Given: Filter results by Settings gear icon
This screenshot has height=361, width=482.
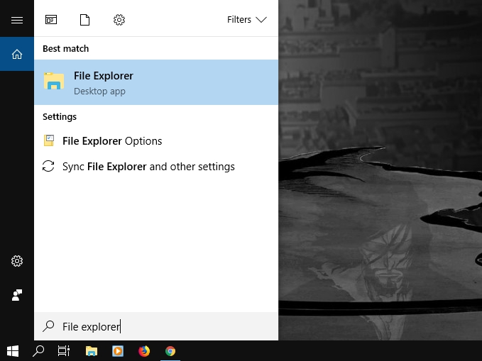Looking at the screenshot, I should pos(119,20).
